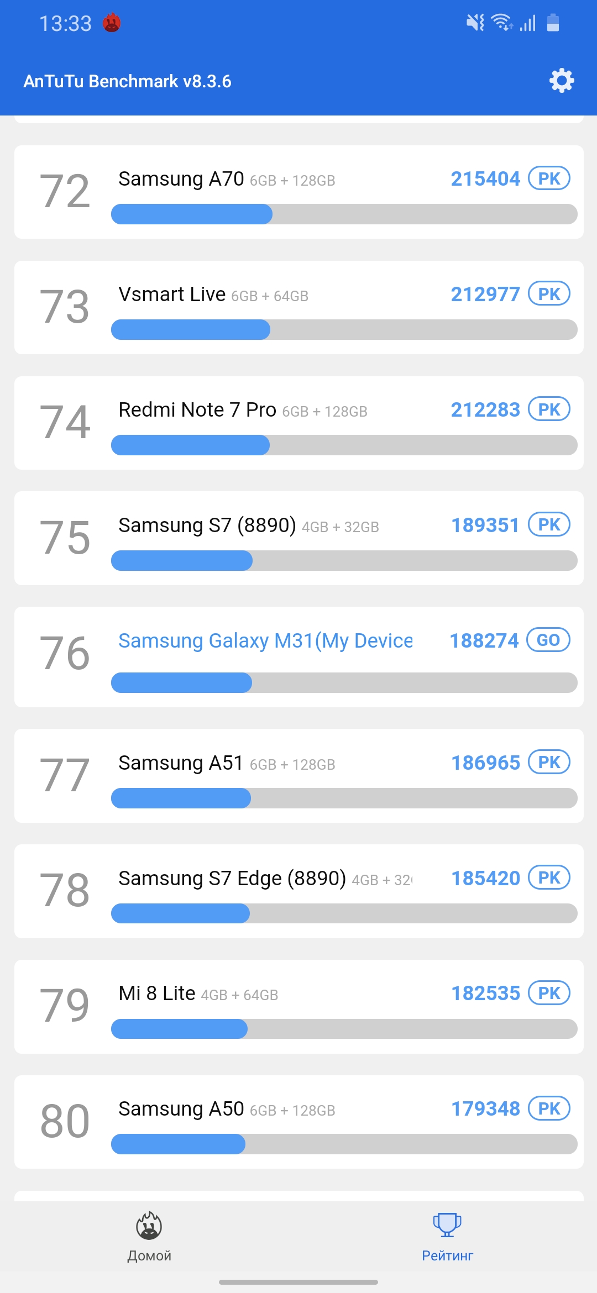597x1293 pixels.
Task: Tap the Wi-Fi status icon
Action: pyautogui.click(x=502, y=23)
